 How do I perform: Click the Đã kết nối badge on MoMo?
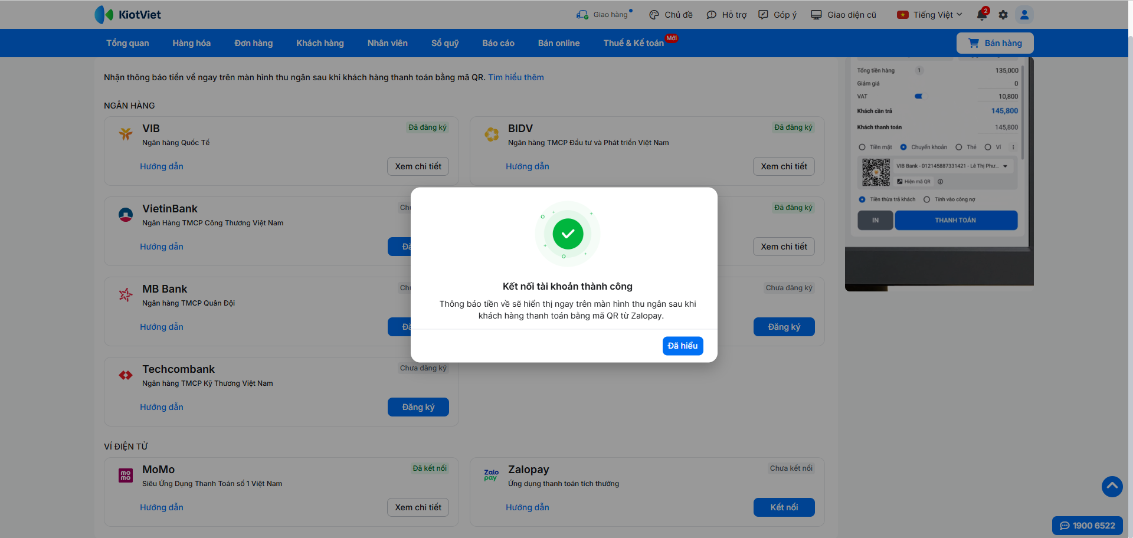pyautogui.click(x=430, y=468)
